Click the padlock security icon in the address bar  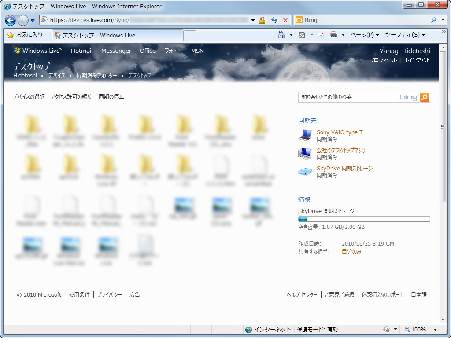tap(263, 20)
